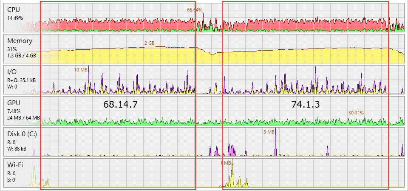This screenshot has height=191, width=408.
Task: Click the Disk 0 (C:) graph label
Action: (x=23, y=134)
